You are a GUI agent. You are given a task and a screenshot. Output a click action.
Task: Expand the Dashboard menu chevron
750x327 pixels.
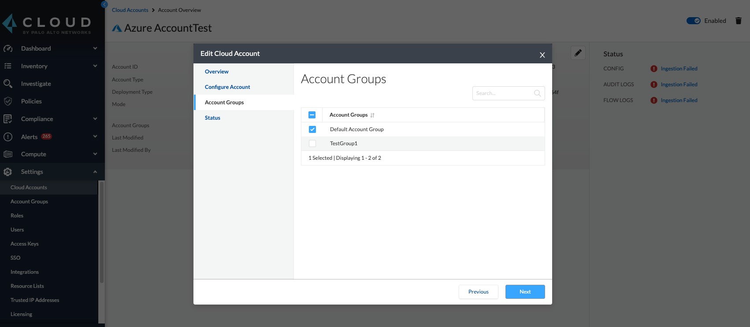[x=95, y=48]
